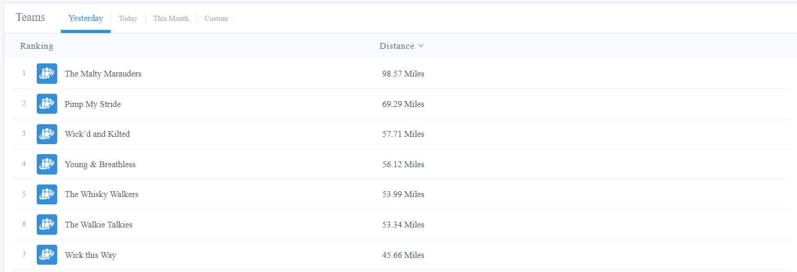The width and height of the screenshot is (797, 272).
Task: Click The Whisky Walkers team icon
Action: (x=47, y=194)
